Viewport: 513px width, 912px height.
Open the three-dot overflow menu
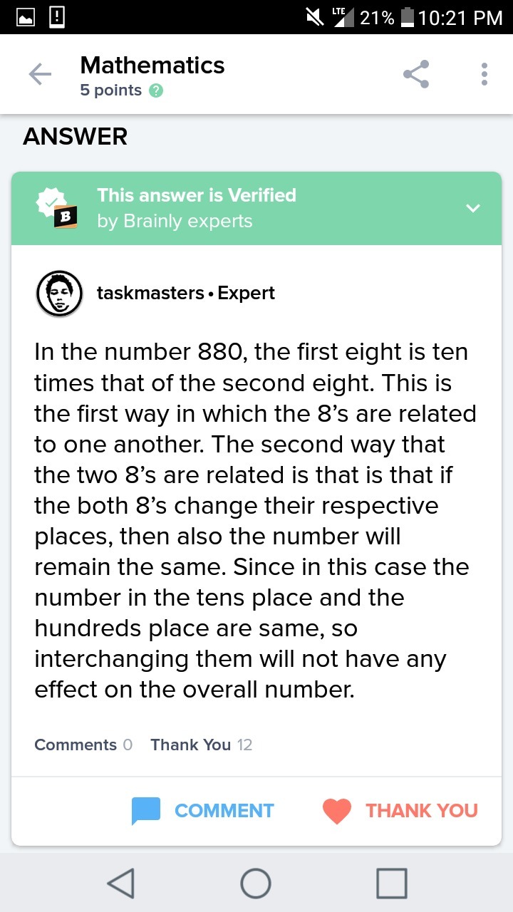484,74
